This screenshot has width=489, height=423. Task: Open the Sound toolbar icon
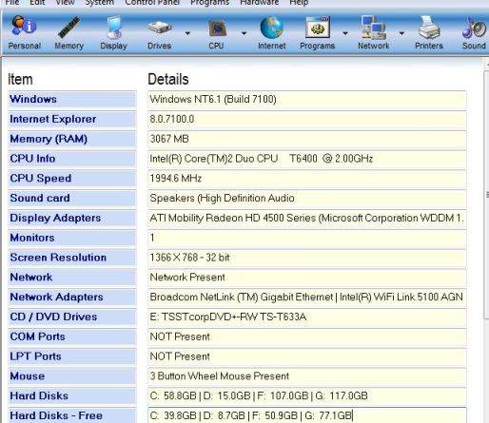[x=474, y=32]
